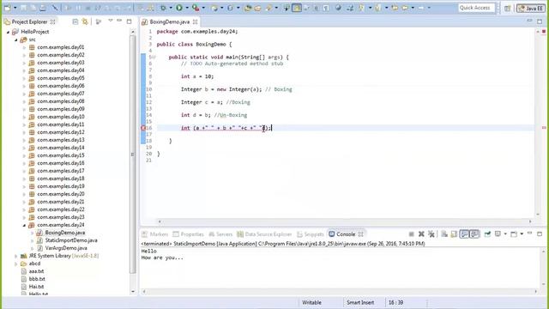Switch to the Snippets tab
The height and width of the screenshot is (309, 549).
(x=311, y=234)
